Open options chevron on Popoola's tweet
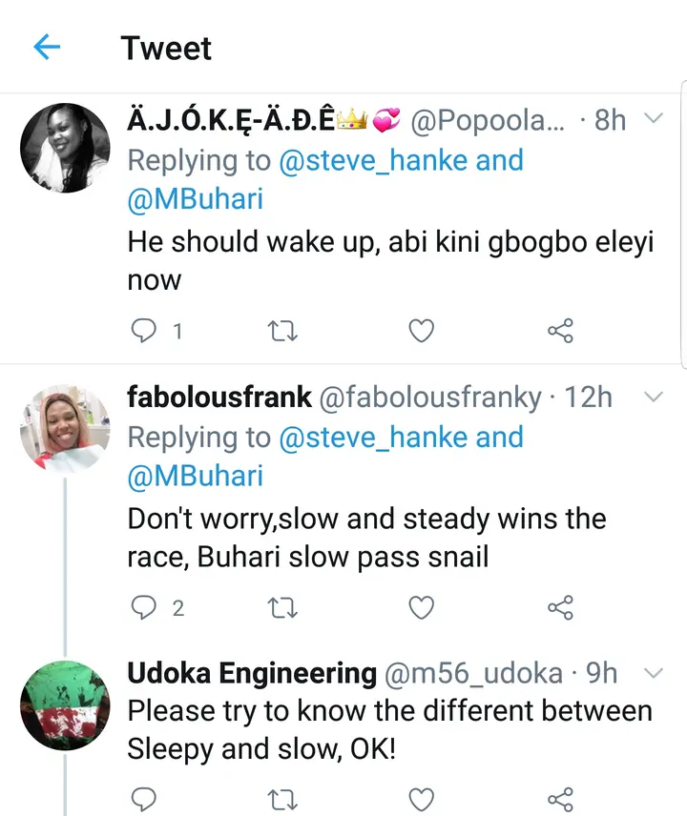 pos(654,119)
